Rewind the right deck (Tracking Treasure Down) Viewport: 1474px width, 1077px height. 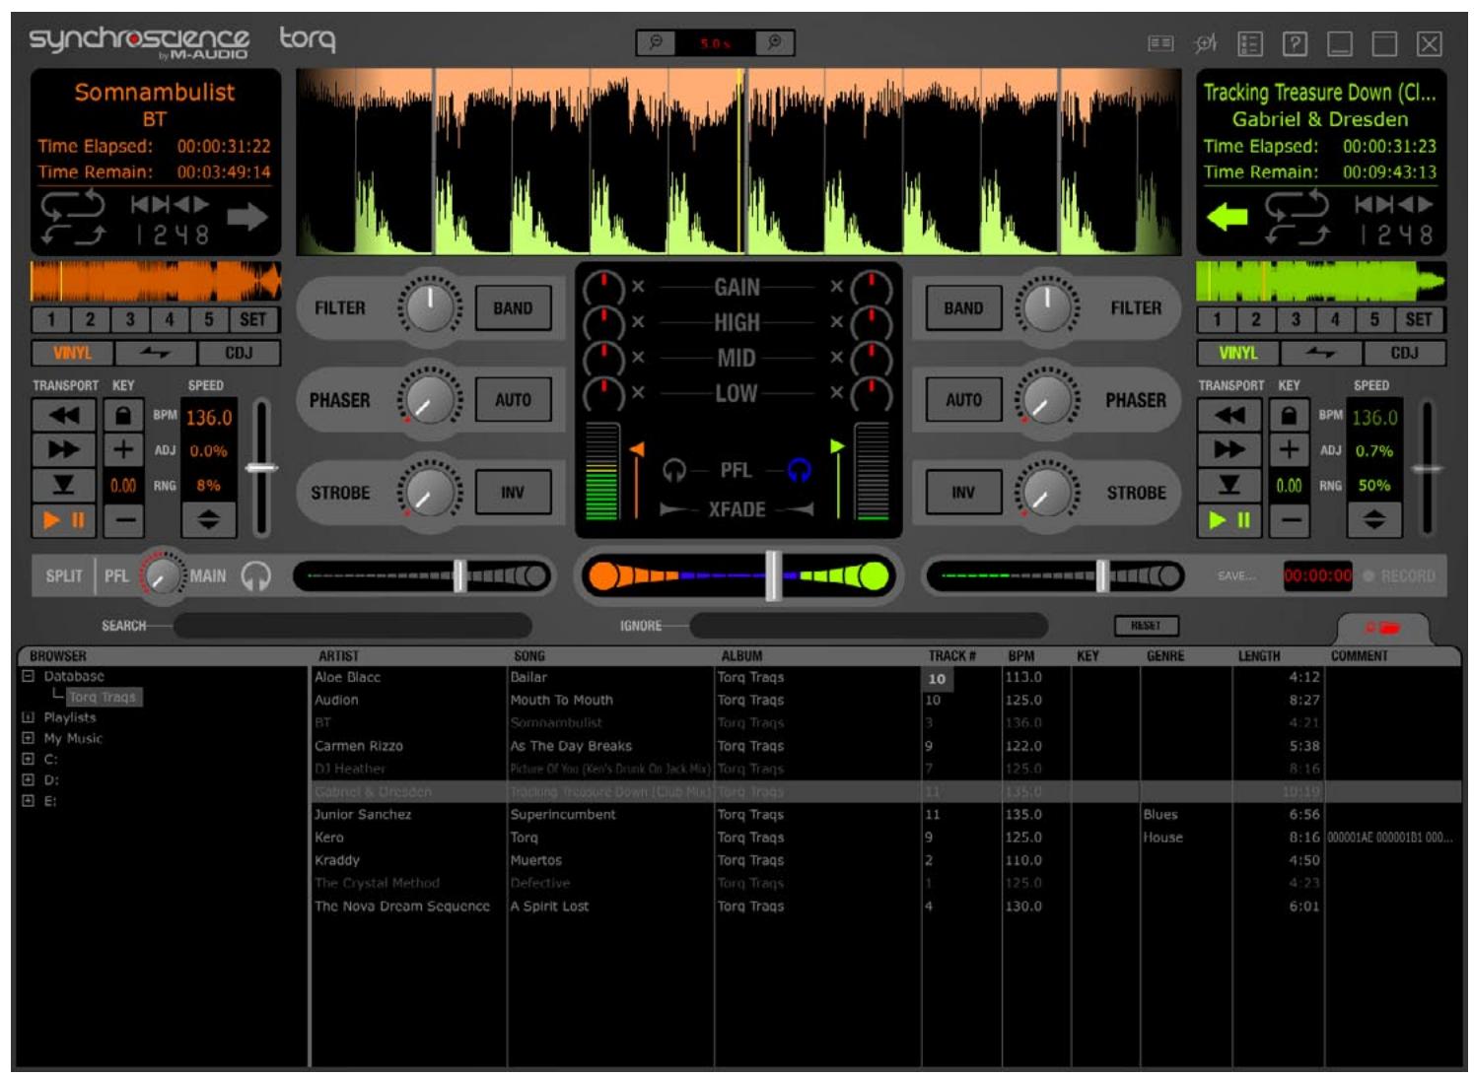click(x=1229, y=415)
